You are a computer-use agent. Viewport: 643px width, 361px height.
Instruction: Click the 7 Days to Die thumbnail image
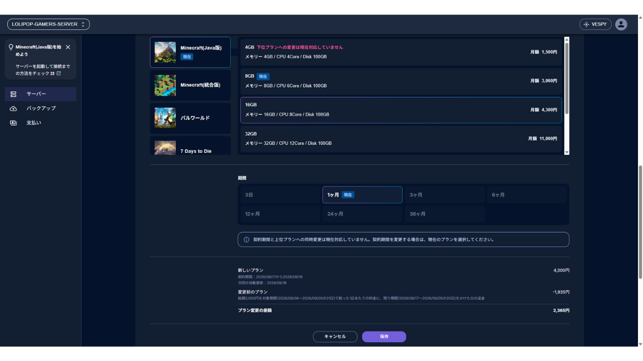point(165,148)
